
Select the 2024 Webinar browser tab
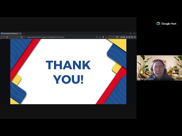click(10, 33)
